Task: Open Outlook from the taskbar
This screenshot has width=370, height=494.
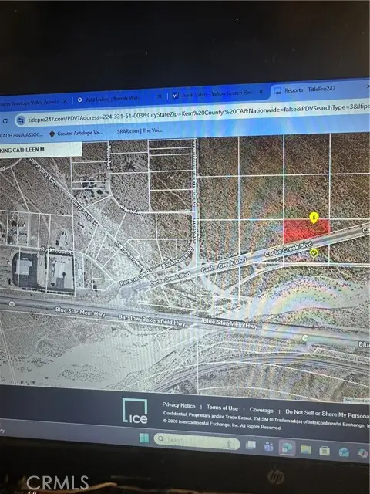Action: coord(344,452)
